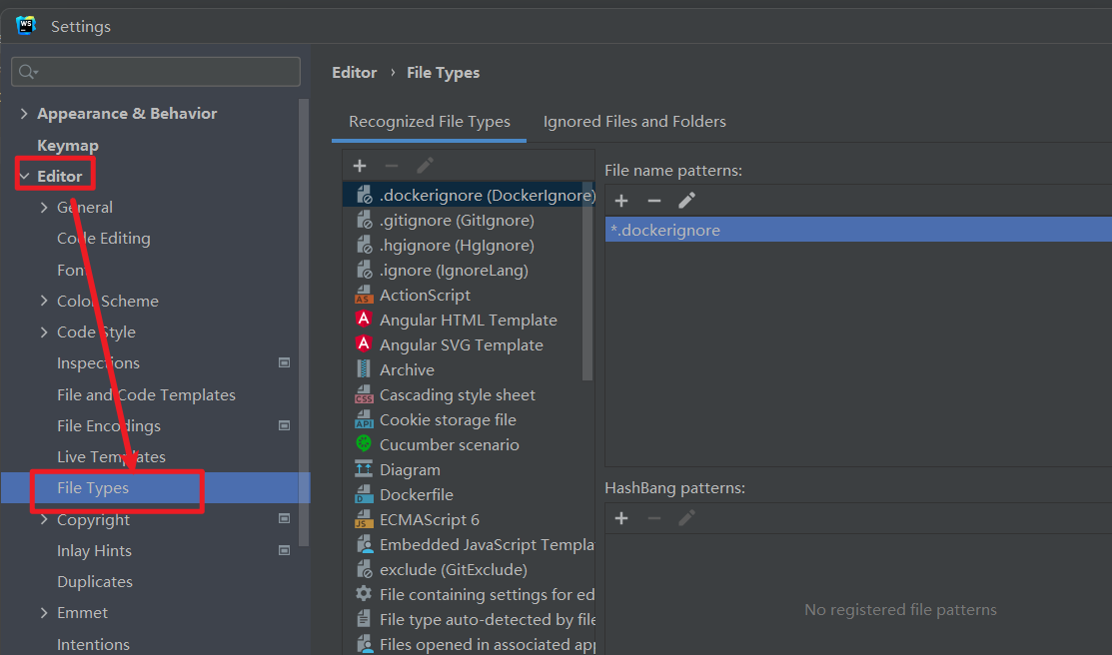Viewport: 1112px width, 655px height.
Task: Expand the Color Scheme subsection
Action: click(x=44, y=301)
